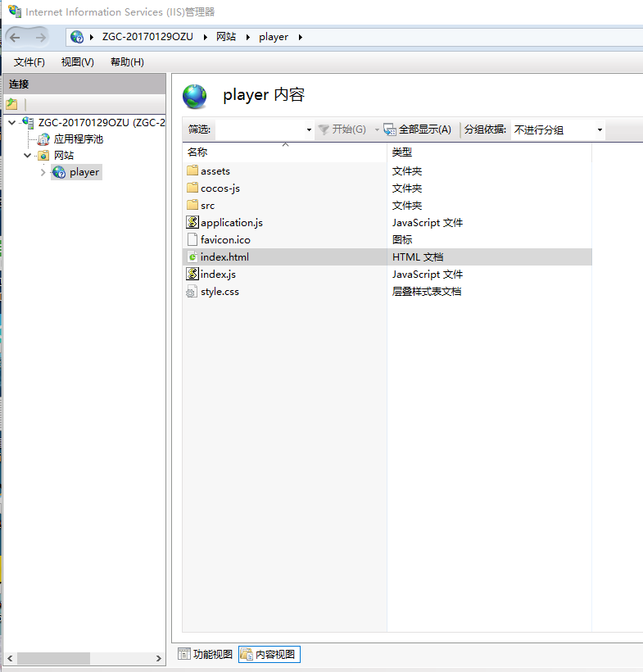
Task: Click the 图标 type cell for favicon.ico
Action: (402, 239)
